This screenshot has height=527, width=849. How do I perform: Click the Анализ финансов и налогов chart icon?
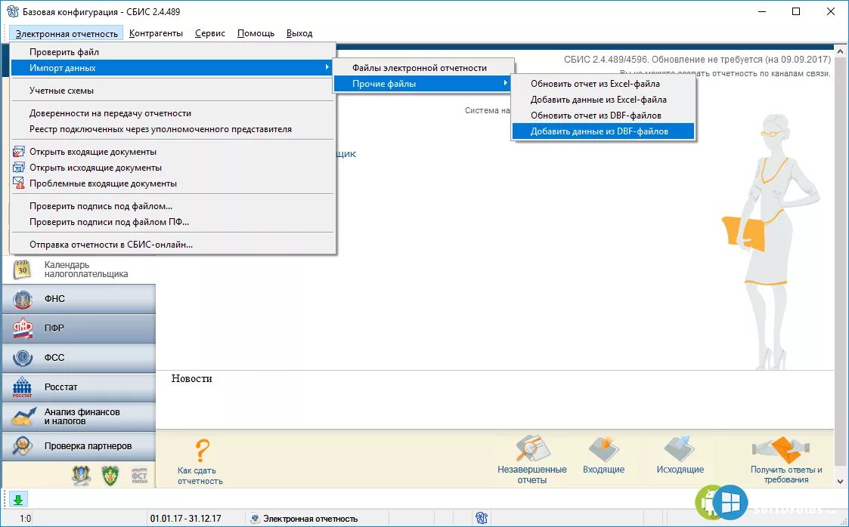coord(24,416)
